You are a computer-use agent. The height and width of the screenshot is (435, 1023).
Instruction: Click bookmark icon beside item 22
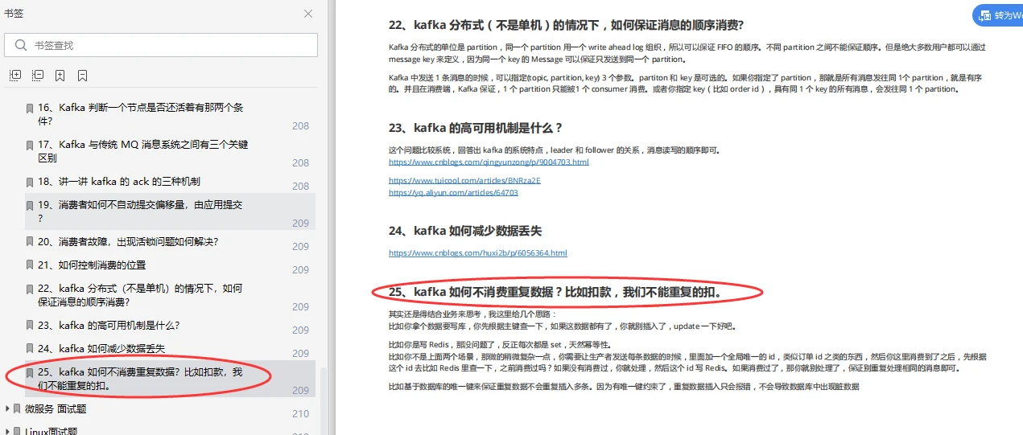pyautogui.click(x=30, y=289)
